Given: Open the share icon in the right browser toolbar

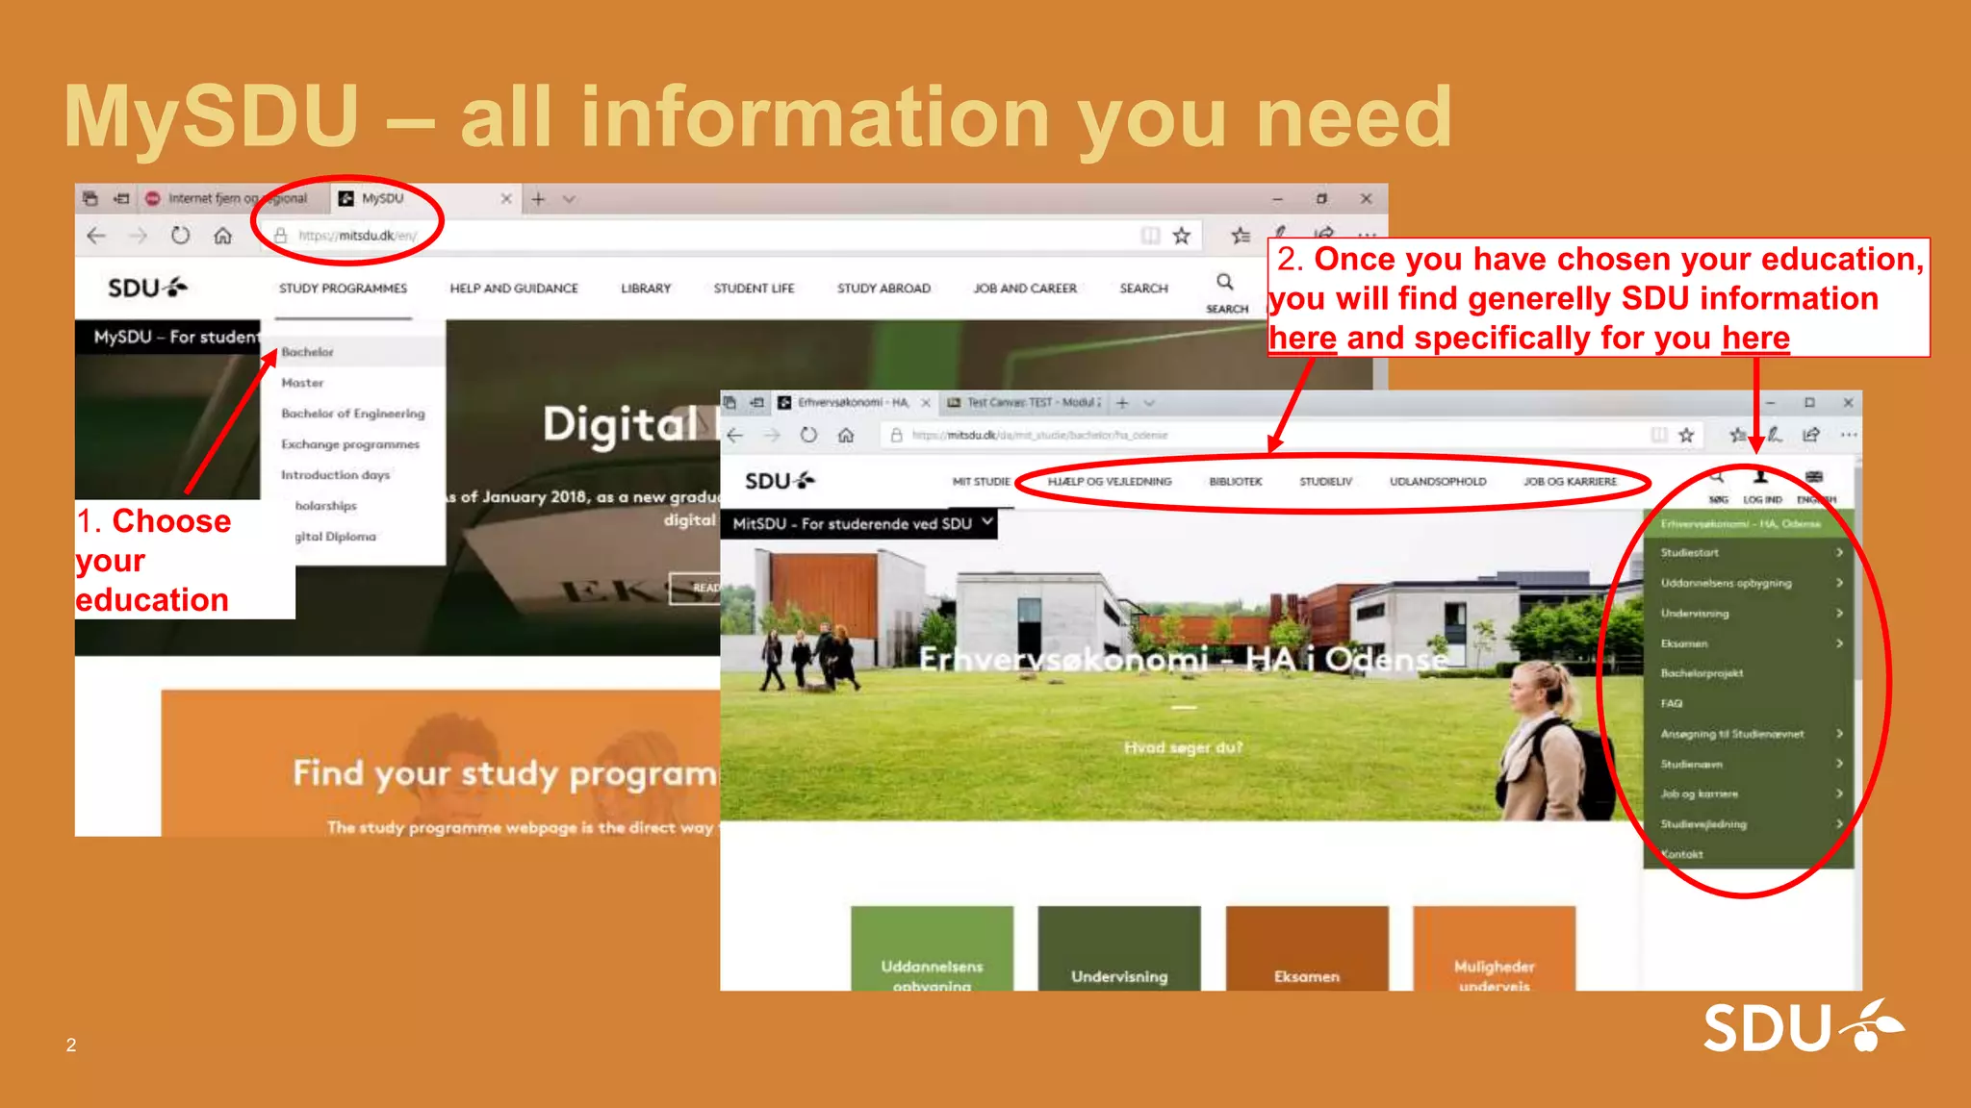Looking at the screenshot, I should tap(1811, 435).
